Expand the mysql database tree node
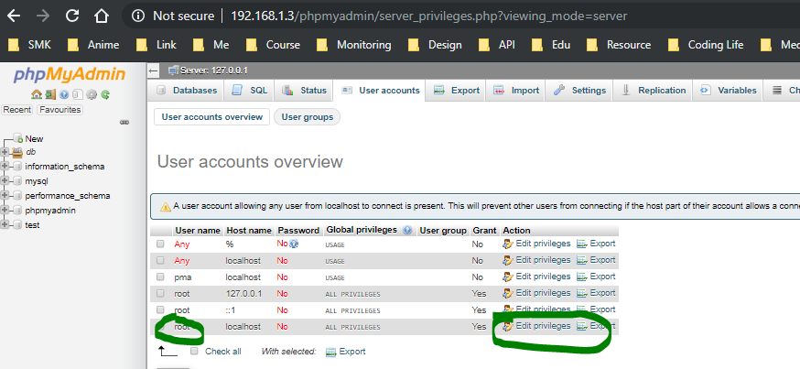 5,181
